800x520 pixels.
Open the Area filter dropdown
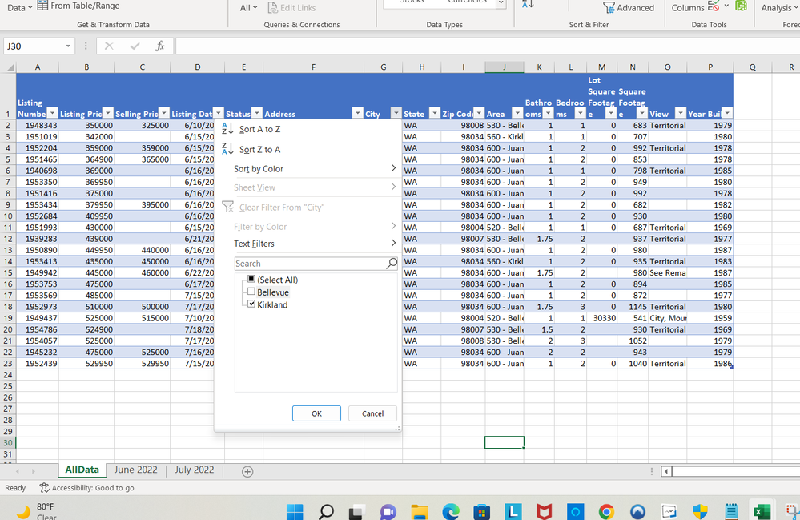pos(517,113)
